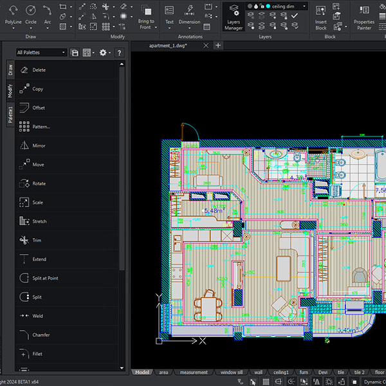The width and height of the screenshot is (386, 386).
Task: Click the Properties Painter tool
Action: coord(363,17)
